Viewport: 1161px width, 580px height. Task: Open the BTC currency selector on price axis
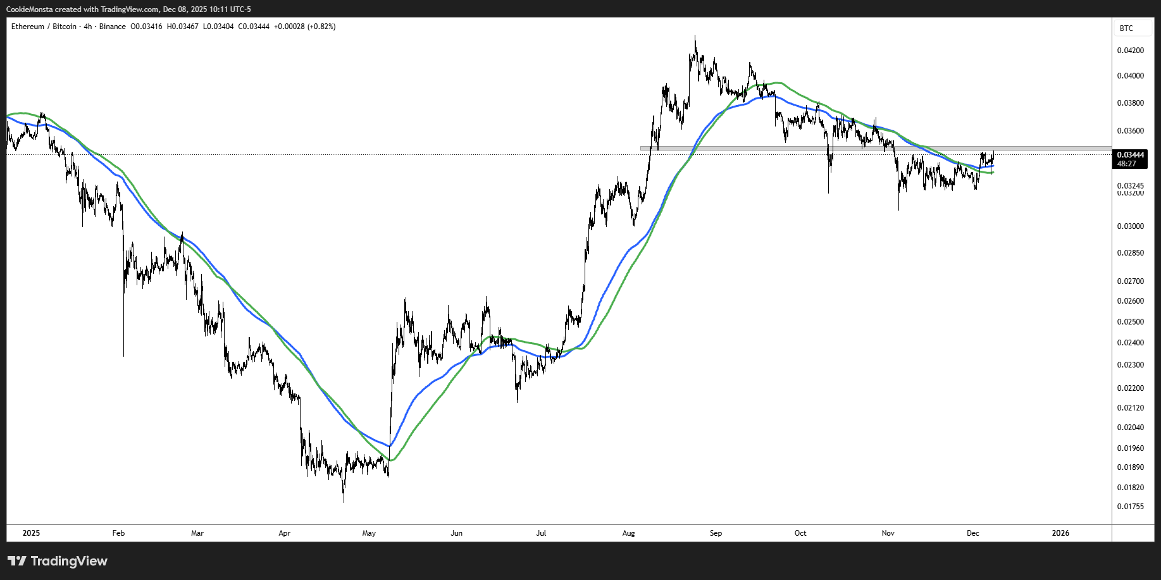(1126, 28)
